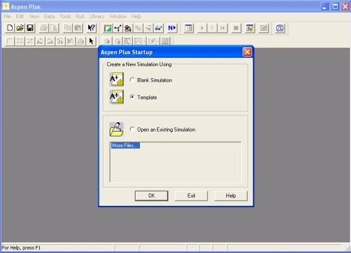The height and width of the screenshot is (253, 351).
Task: Click the Stop run square icon
Action: point(236,28)
